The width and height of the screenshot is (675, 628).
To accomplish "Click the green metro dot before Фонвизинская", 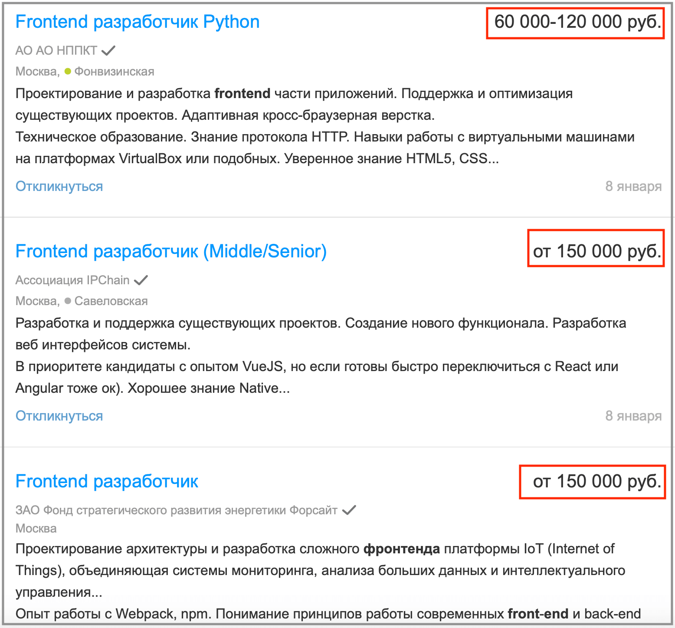I will [x=68, y=71].
